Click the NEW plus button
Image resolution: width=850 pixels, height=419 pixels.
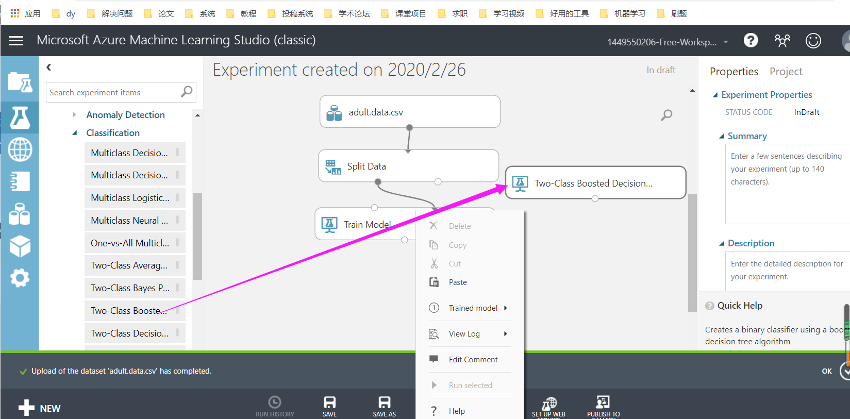point(40,408)
